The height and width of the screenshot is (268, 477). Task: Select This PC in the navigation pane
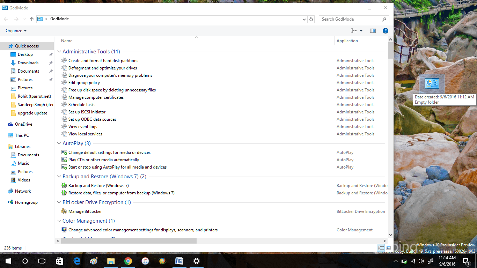point(22,135)
